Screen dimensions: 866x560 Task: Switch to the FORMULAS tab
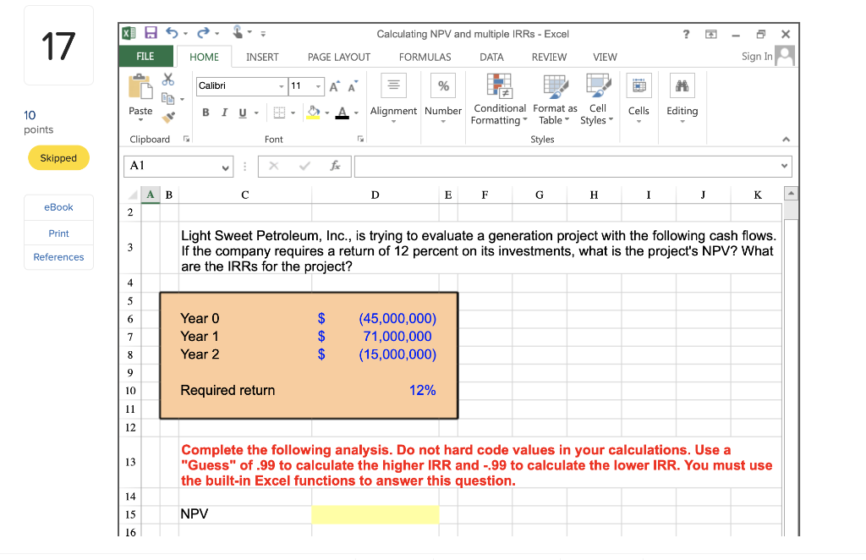click(x=425, y=57)
